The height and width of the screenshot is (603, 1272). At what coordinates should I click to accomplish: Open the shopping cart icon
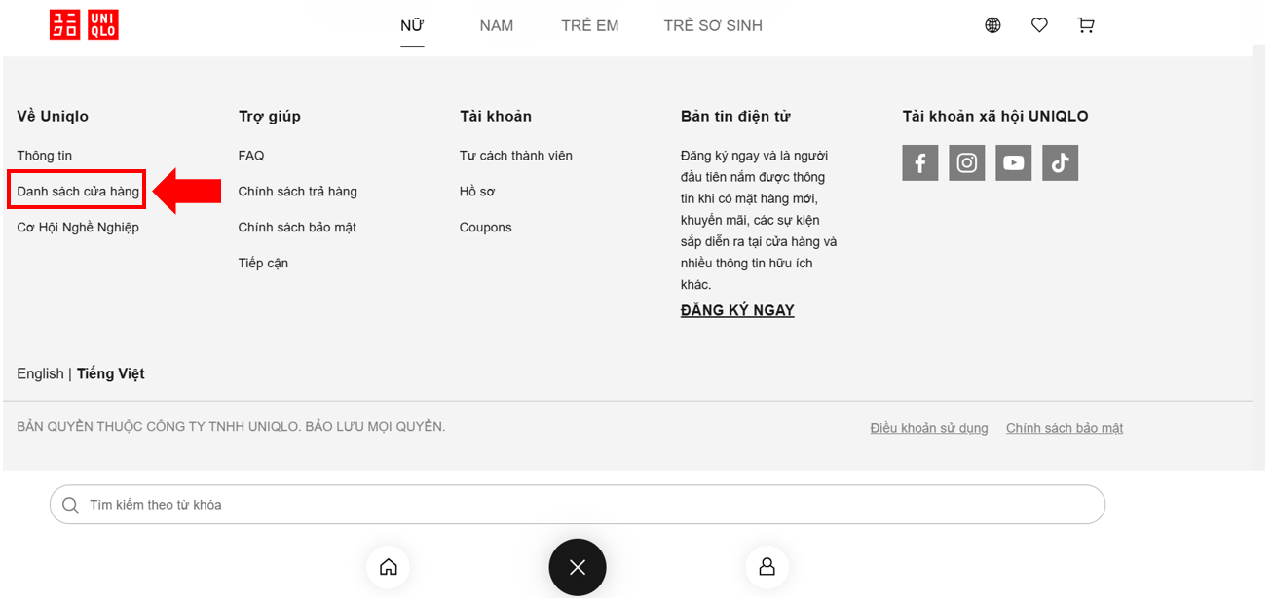coord(1085,25)
